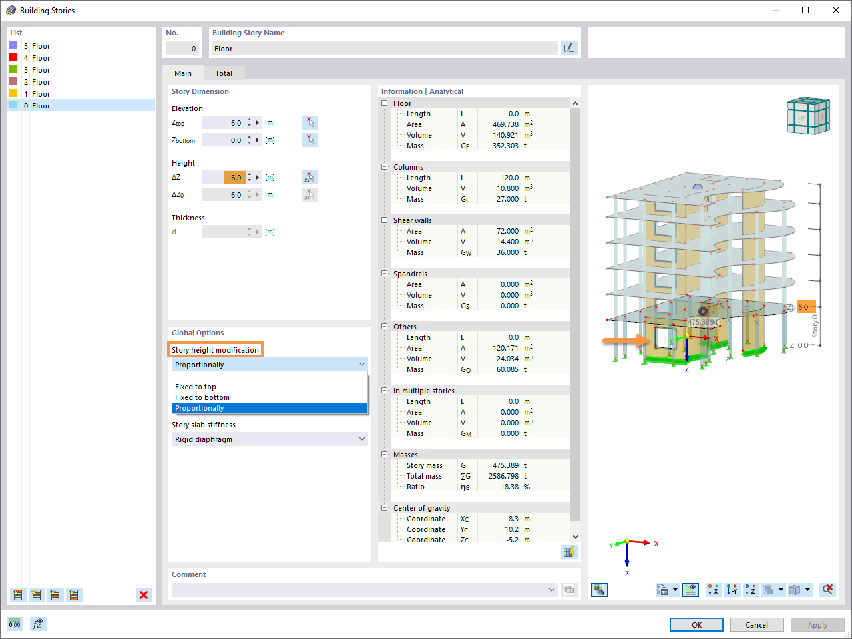The image size is (852, 639).
Task: Click the edit story name icon
Action: (x=569, y=48)
